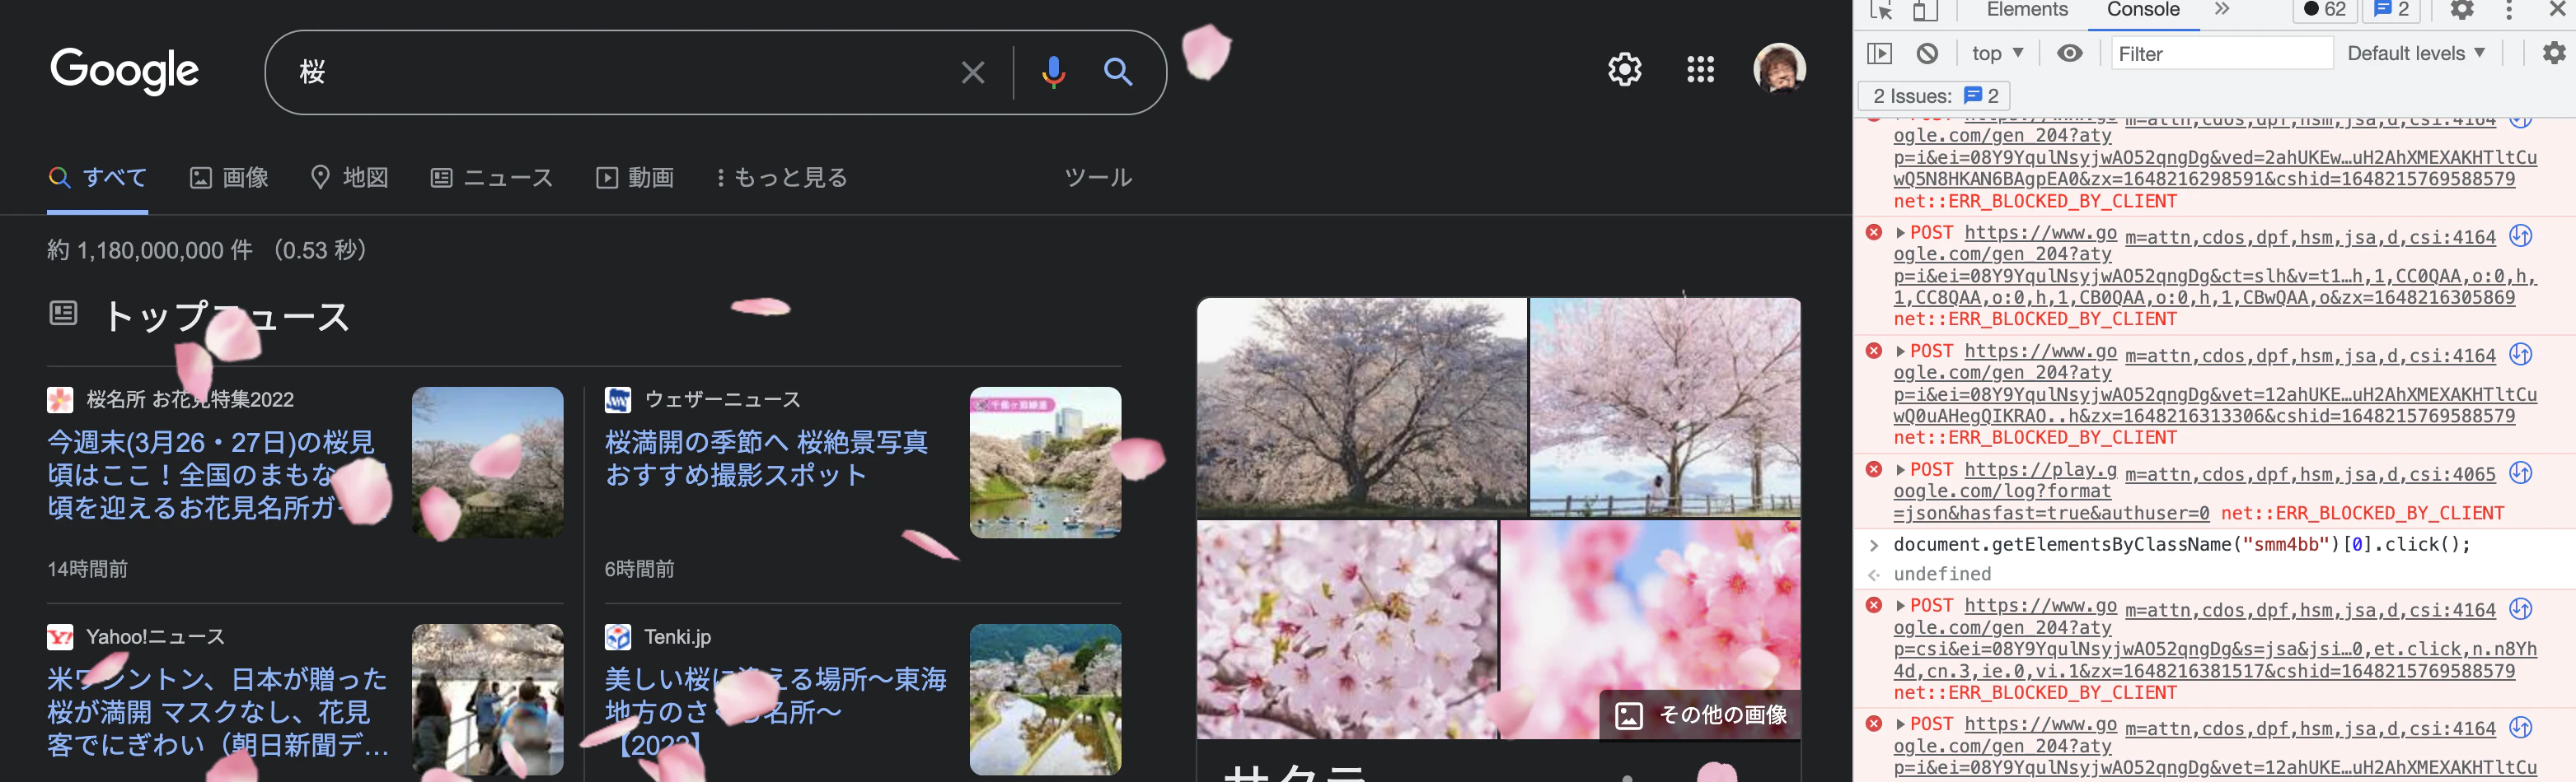This screenshot has width=2576, height=782.
Task: Create live expression with eye icon
Action: [2069, 53]
